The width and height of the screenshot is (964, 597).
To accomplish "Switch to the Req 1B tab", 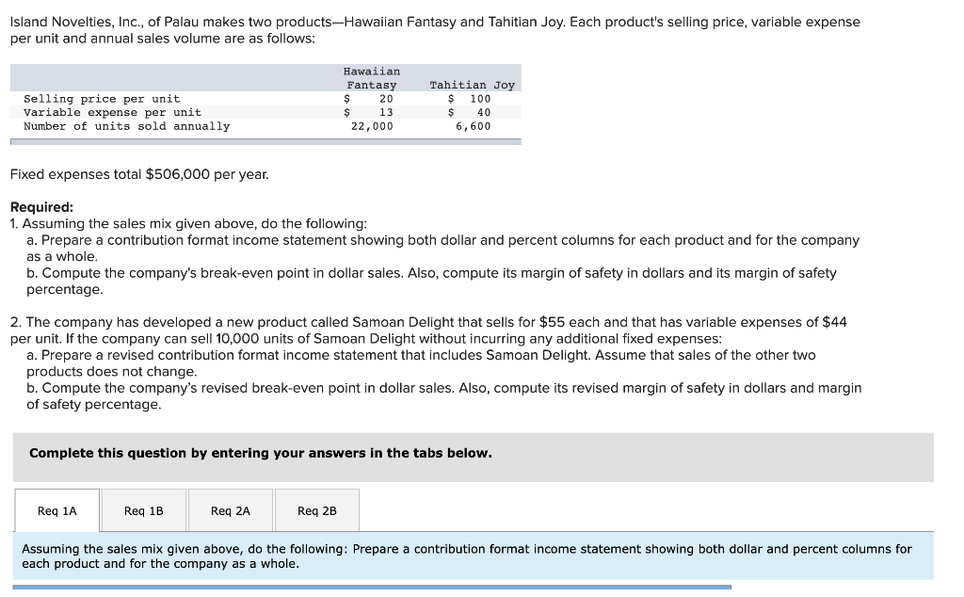I will [x=143, y=510].
